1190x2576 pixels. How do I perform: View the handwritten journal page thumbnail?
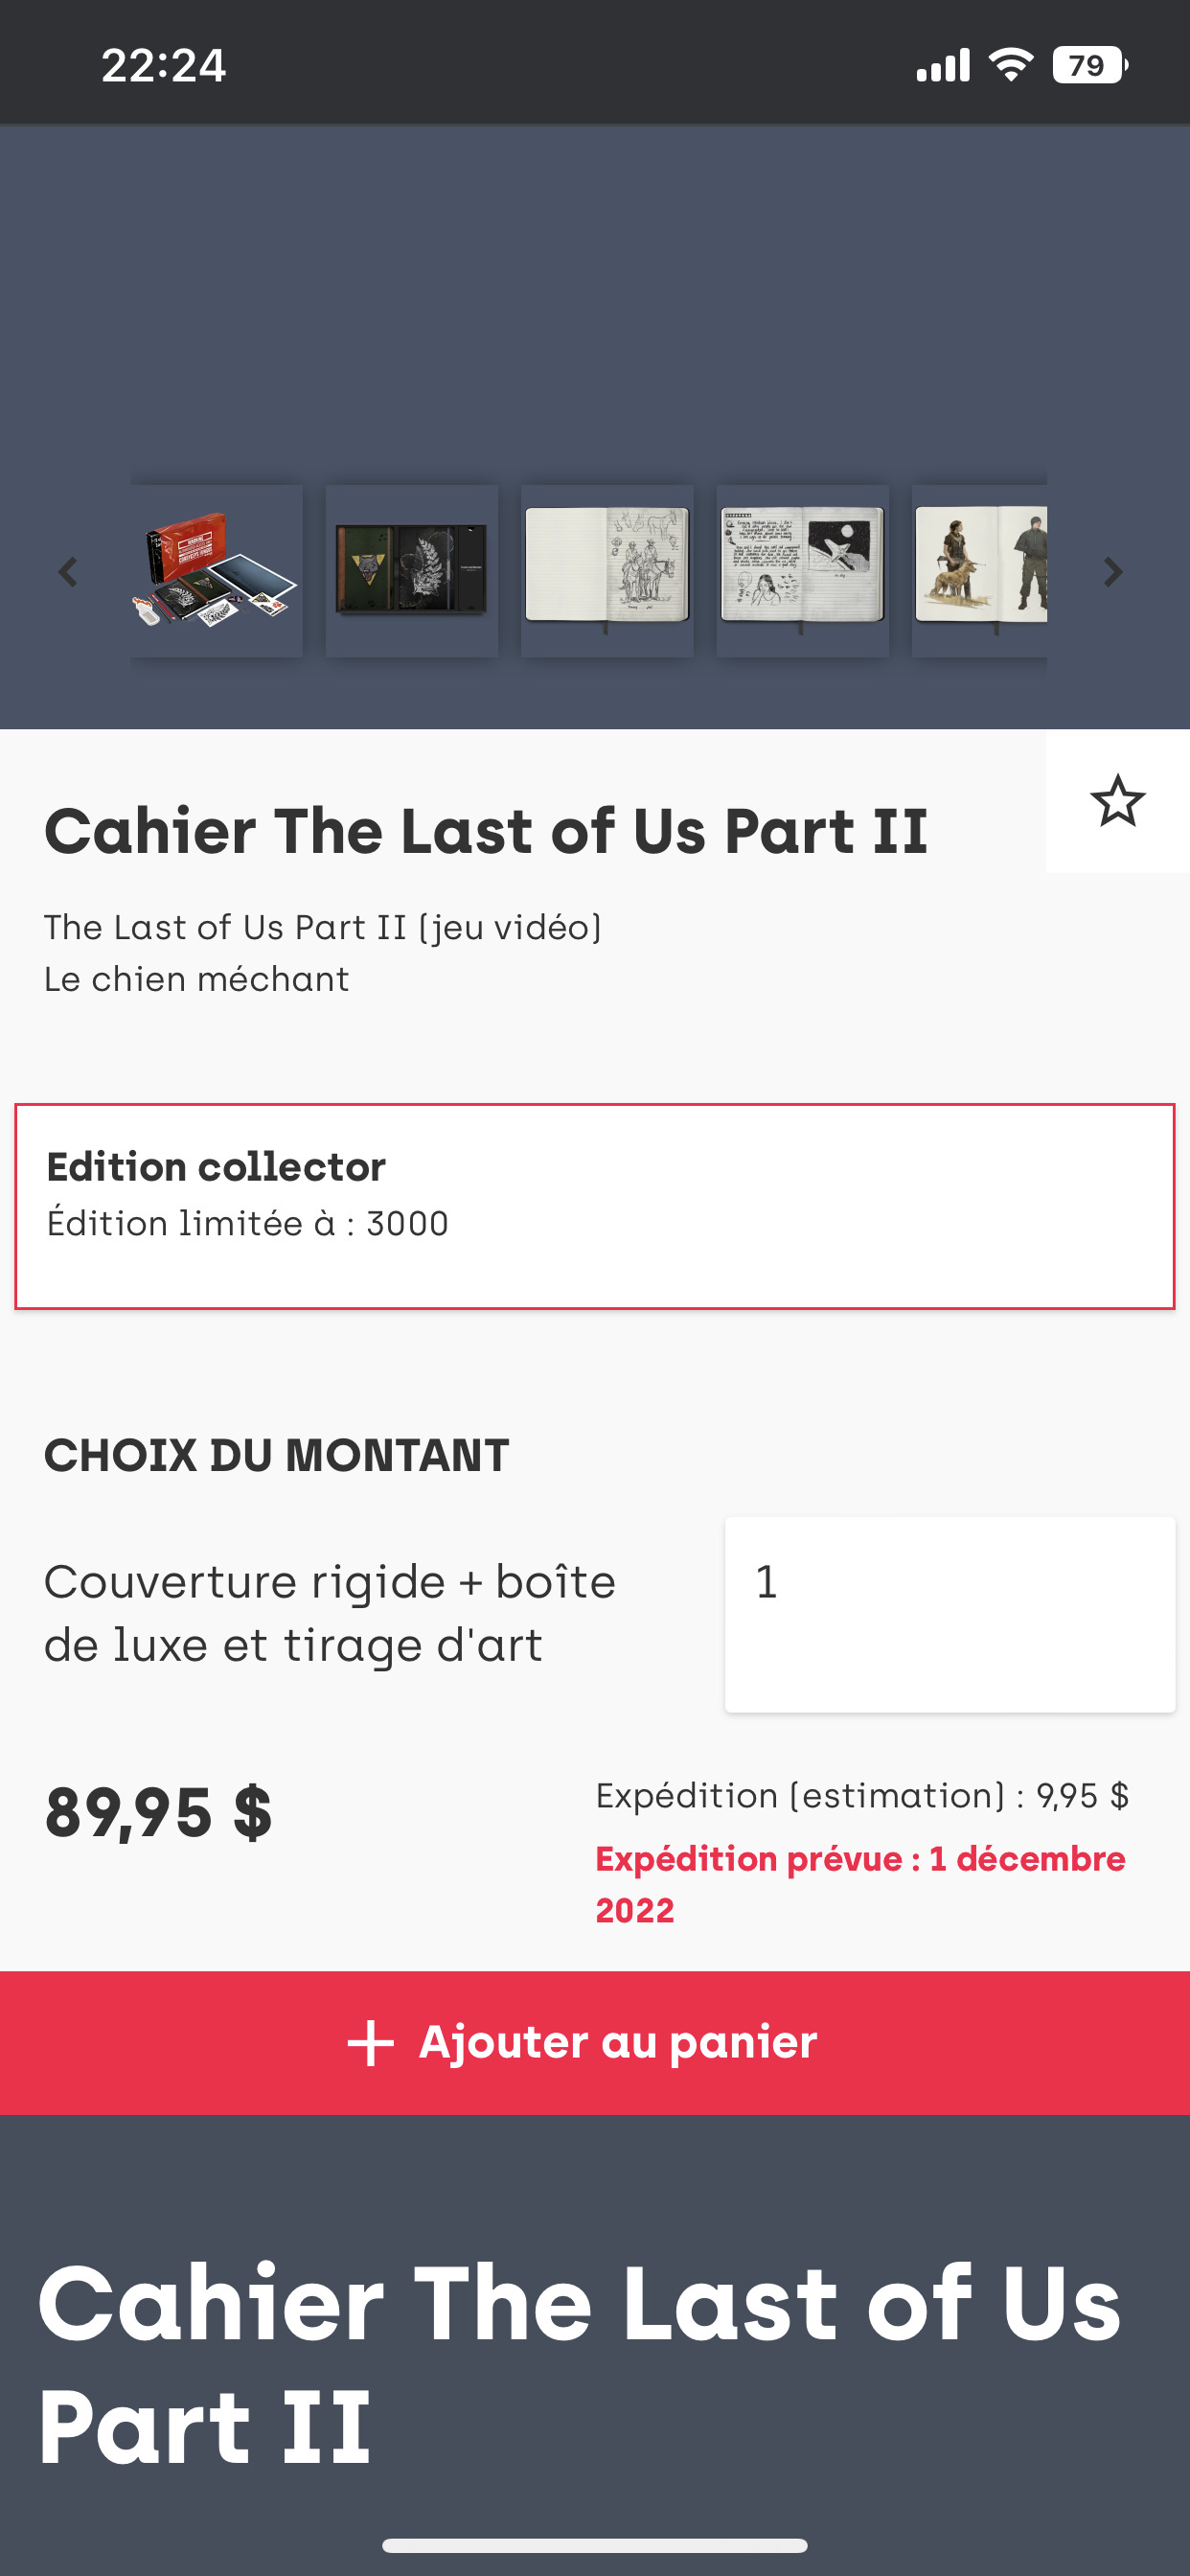pos(803,572)
